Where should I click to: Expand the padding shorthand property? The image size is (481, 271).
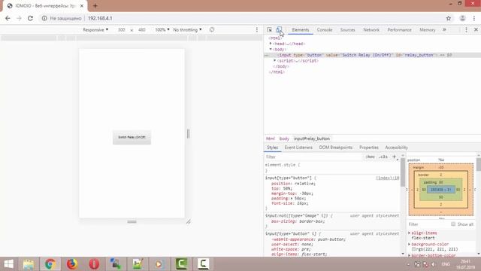coord(292,199)
